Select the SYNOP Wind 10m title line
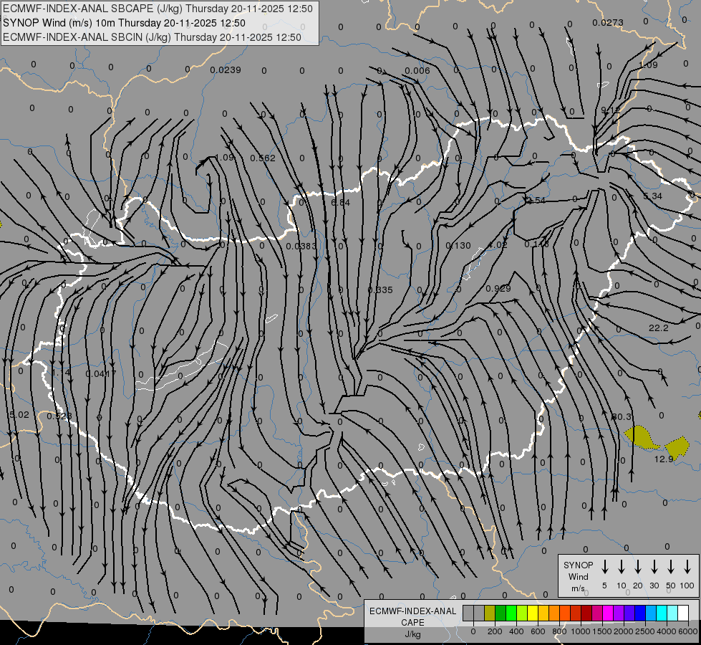Screen dimensions: 701x645 [x=124, y=23]
